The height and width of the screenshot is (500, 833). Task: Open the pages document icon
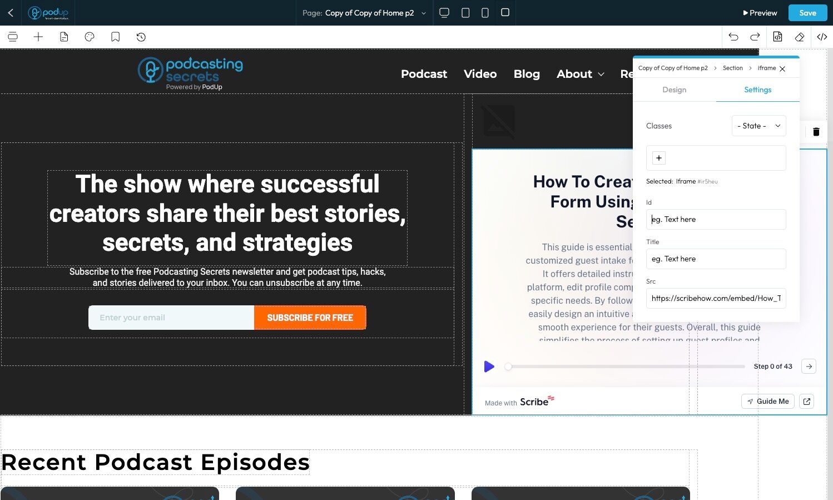pos(64,37)
